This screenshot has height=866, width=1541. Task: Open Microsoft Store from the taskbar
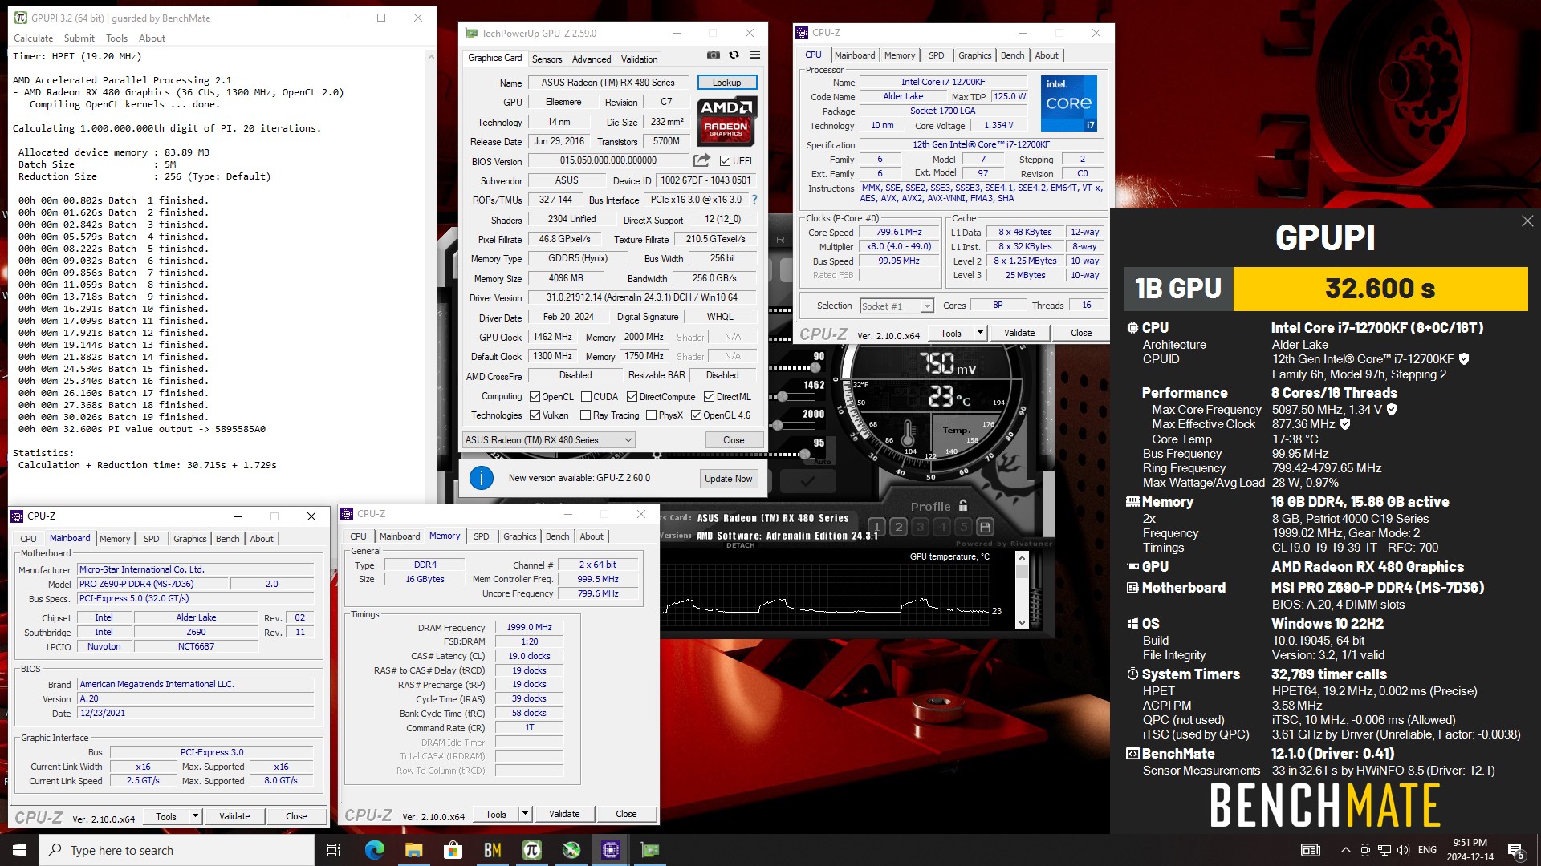(x=453, y=850)
